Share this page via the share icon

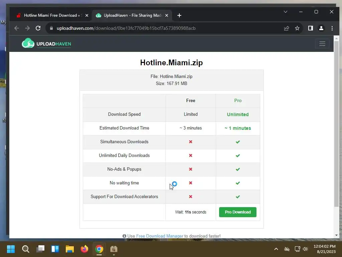(286, 28)
